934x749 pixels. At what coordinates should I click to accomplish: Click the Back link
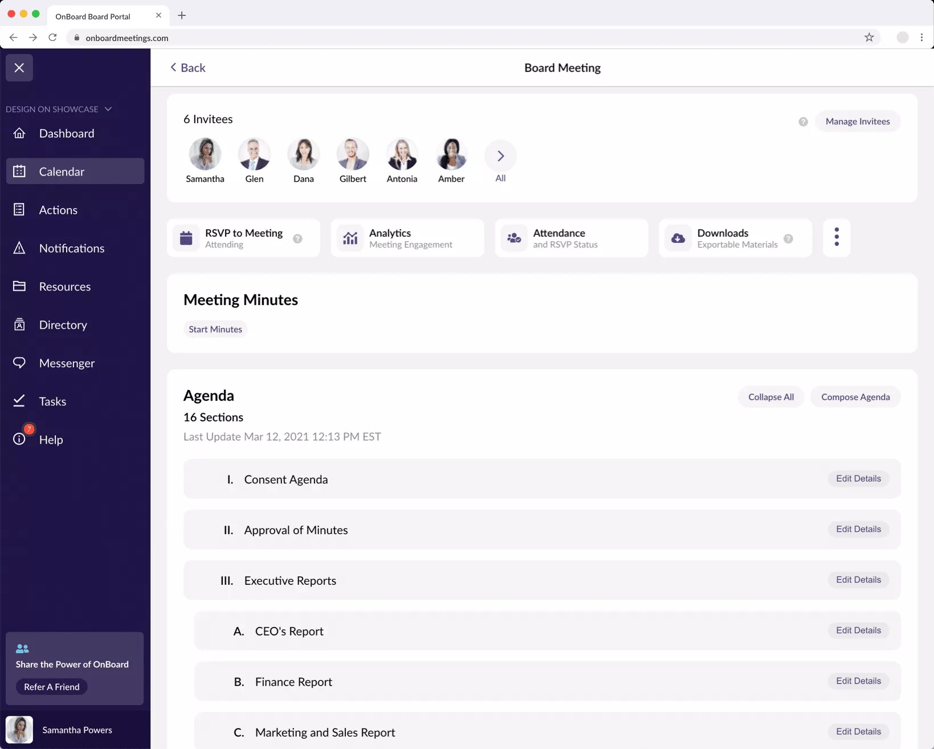pos(187,68)
